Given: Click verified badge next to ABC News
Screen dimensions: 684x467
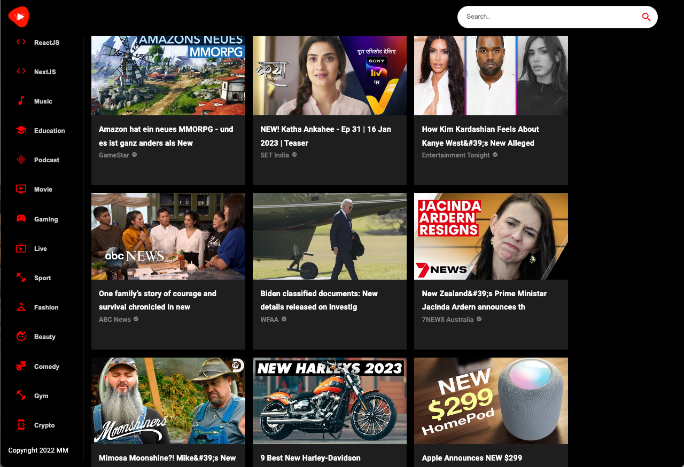Looking at the screenshot, I should [136, 319].
